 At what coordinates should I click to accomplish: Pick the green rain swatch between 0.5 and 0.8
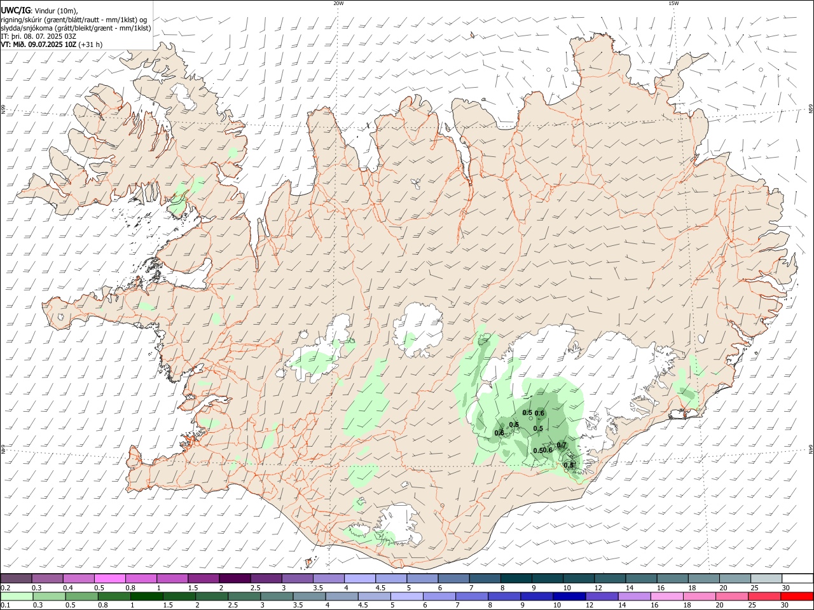click(x=81, y=597)
